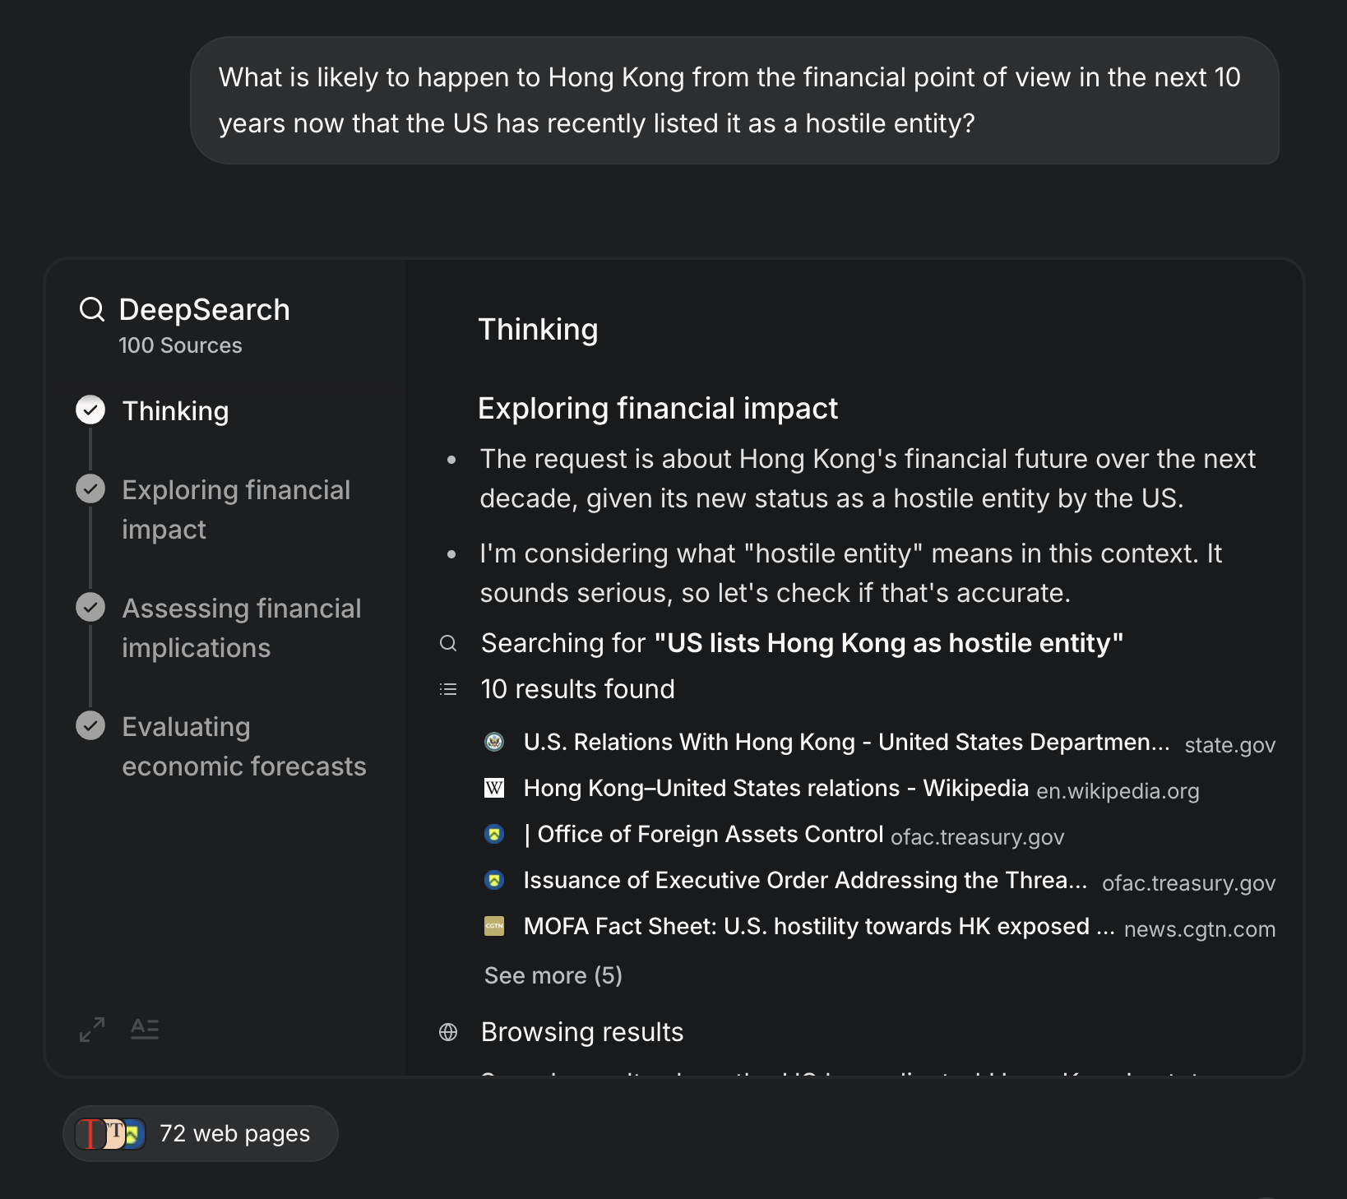Click check circle next to Assessing financial implications
The image size is (1347, 1199).
[x=90, y=607]
